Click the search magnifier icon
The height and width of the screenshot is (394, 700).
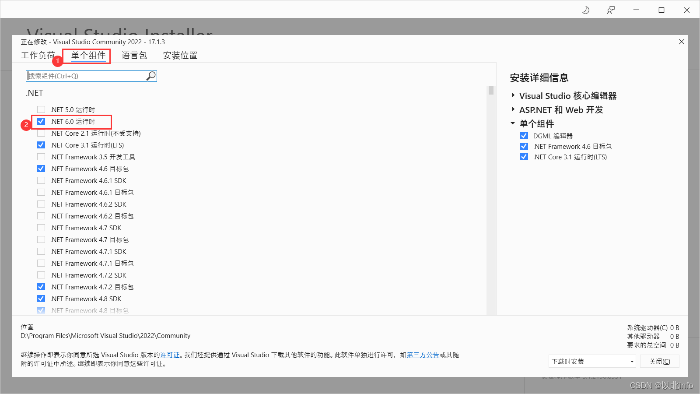click(150, 76)
